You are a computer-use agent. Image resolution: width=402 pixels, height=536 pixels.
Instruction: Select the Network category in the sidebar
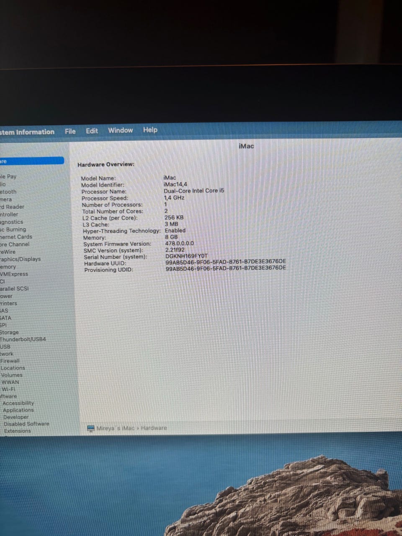pyautogui.click(x=6, y=354)
